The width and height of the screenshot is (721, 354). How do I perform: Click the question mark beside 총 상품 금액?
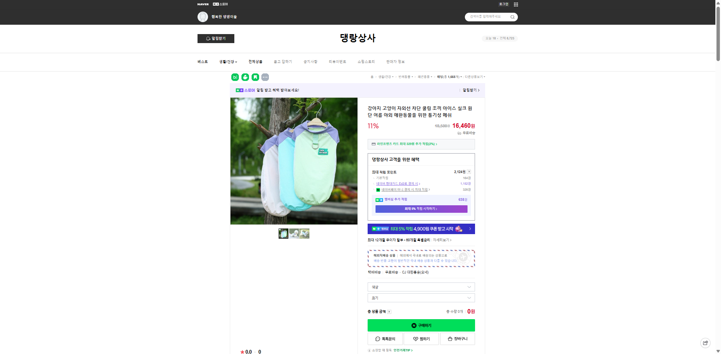pos(389,312)
